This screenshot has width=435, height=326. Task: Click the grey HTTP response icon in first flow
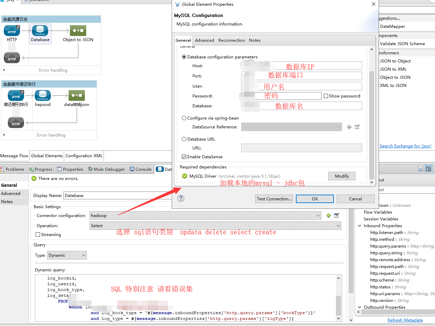coord(12,58)
